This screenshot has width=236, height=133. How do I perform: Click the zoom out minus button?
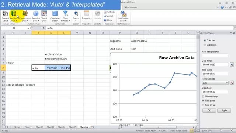click(x=210, y=130)
